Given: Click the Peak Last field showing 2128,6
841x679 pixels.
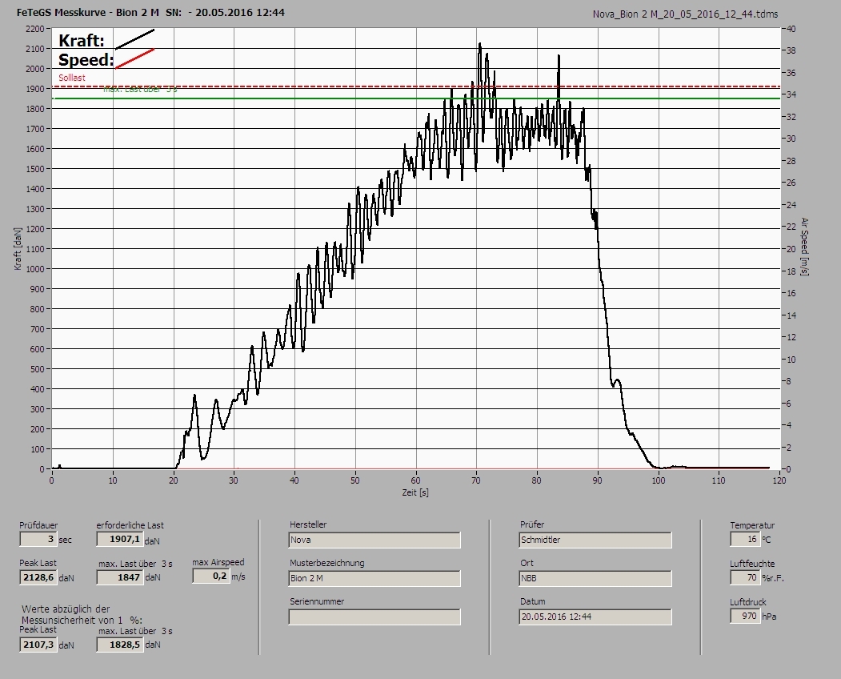Looking at the screenshot, I should pyautogui.click(x=38, y=577).
